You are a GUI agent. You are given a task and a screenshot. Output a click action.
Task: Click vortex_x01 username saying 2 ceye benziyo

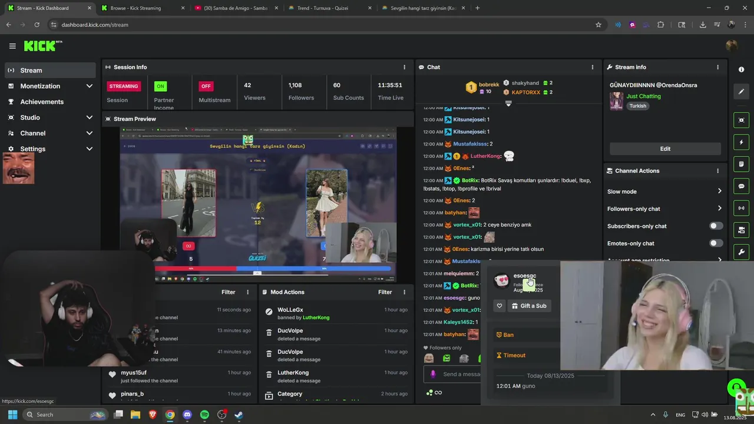point(467,225)
